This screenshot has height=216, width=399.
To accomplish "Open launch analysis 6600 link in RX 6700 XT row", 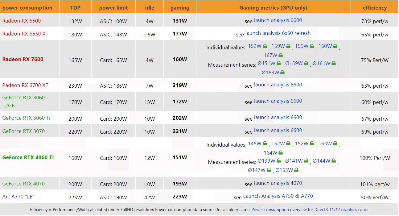I will [x=278, y=85].
